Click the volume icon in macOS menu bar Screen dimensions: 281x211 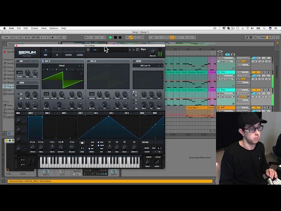tap(252, 28)
